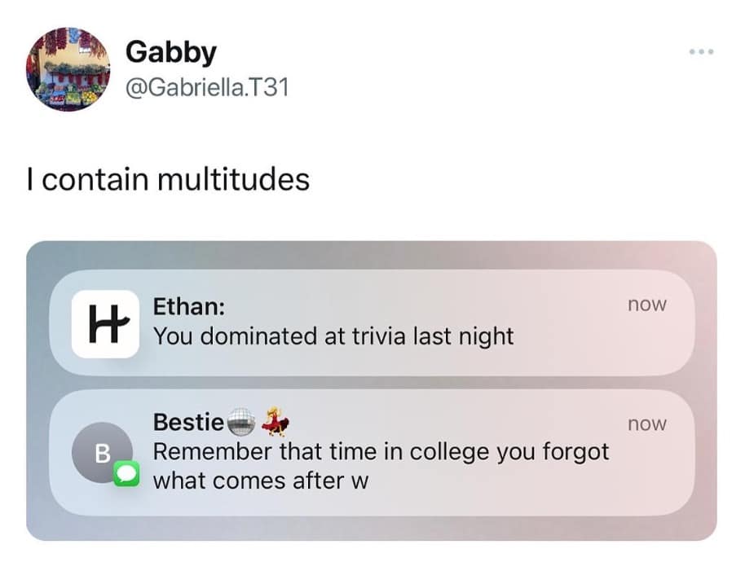Image resolution: width=745 pixels, height=575 pixels.
Task: Click the "what comes after w" text line
Action: click(261, 481)
